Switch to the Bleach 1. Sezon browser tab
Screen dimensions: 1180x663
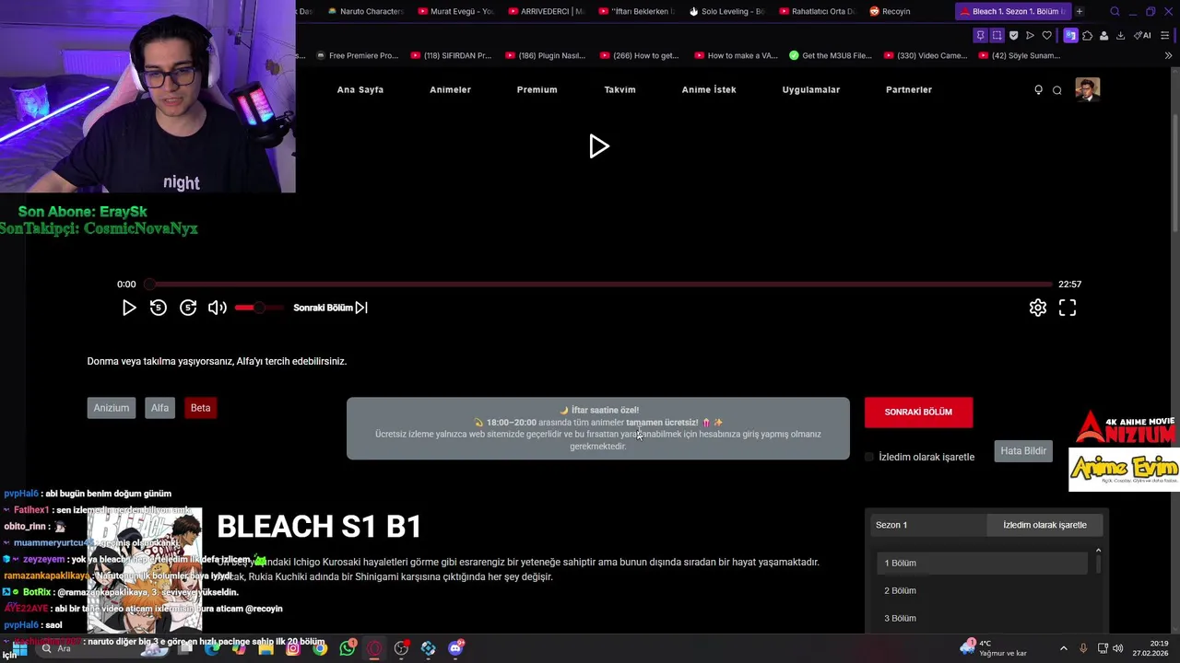(1012, 11)
